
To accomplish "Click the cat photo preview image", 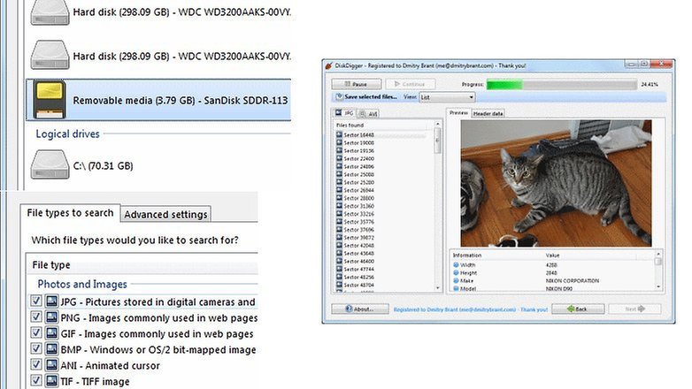I will (553, 183).
